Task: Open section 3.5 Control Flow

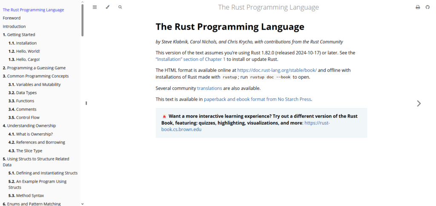Action: click(24, 117)
